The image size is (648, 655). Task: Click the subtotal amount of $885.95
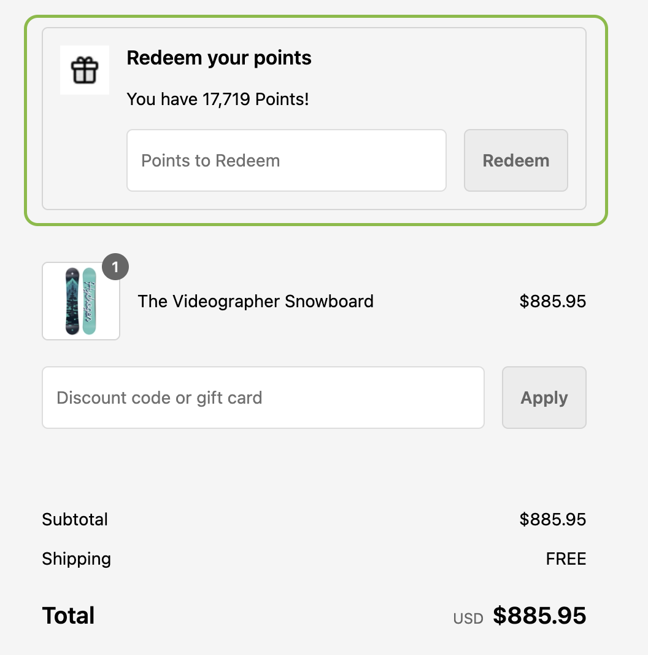pyautogui.click(x=552, y=519)
